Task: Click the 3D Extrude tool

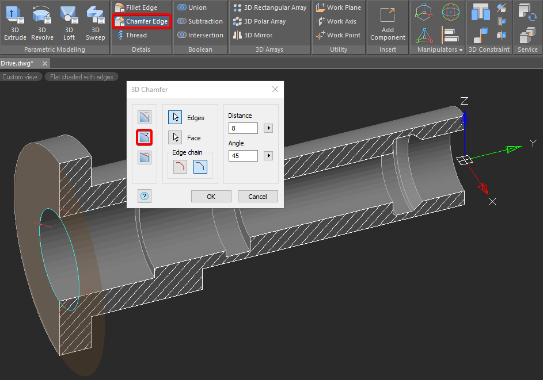Action: [x=15, y=23]
